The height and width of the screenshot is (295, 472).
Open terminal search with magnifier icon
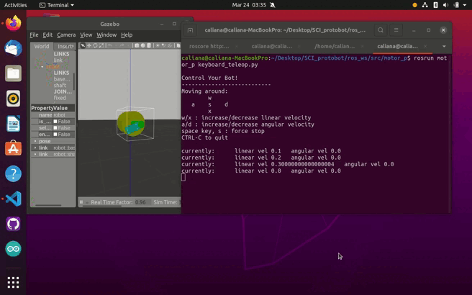(x=381, y=29)
